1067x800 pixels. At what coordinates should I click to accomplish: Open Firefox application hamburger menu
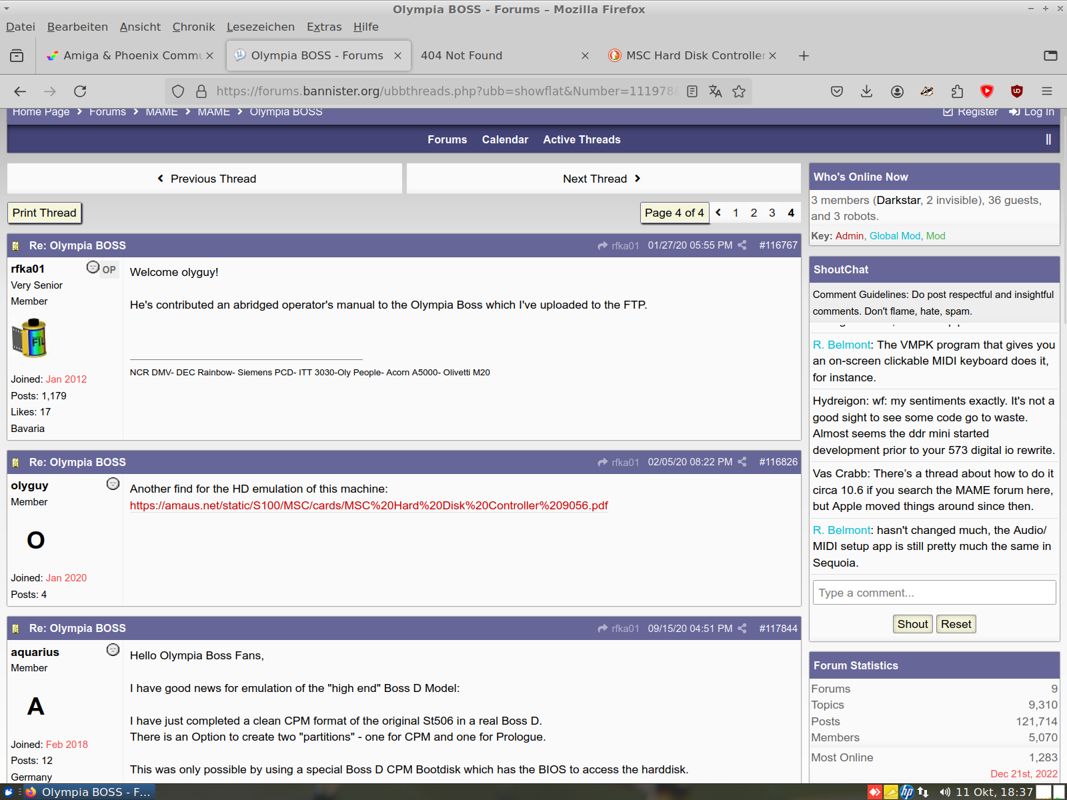(x=1047, y=91)
